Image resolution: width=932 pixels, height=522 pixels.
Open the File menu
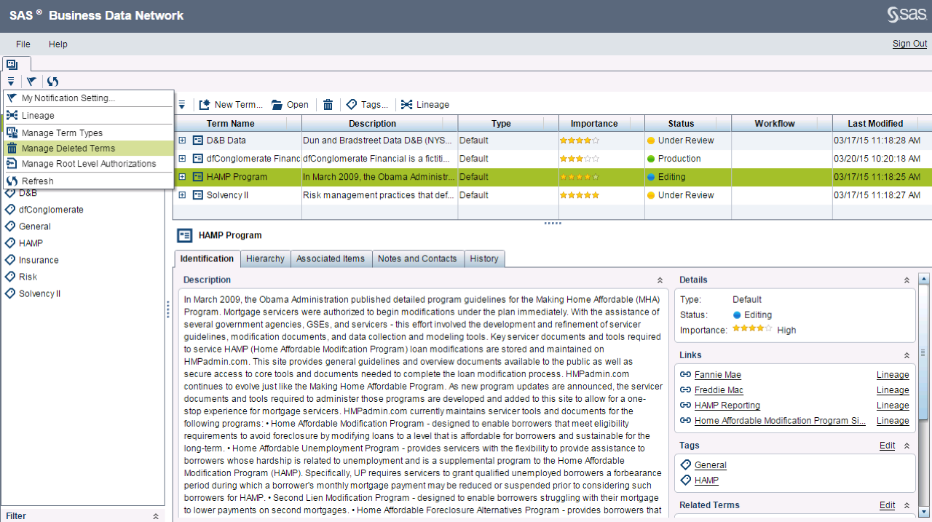click(x=23, y=44)
